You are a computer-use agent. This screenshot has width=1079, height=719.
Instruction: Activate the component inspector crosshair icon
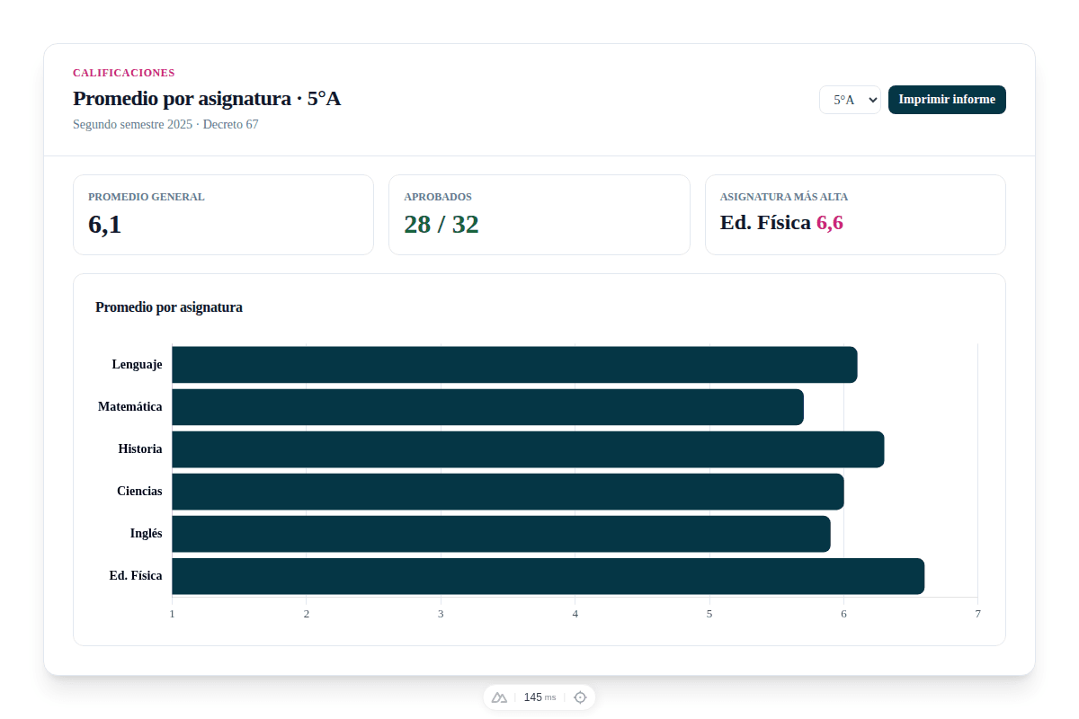point(580,697)
